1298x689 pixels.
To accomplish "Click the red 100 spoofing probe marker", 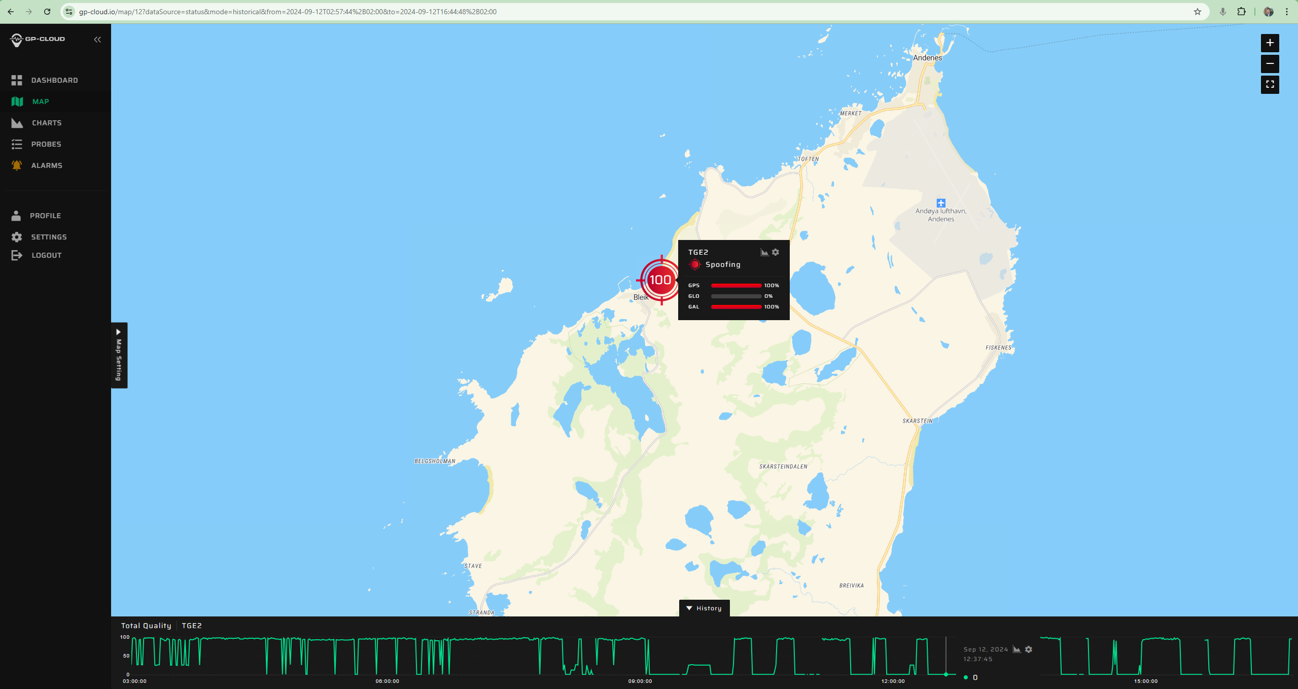I will click(660, 280).
